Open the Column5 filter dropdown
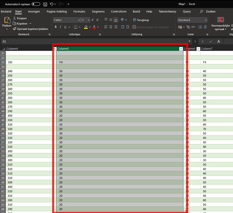This screenshot has height=213, width=233. click(x=181, y=49)
